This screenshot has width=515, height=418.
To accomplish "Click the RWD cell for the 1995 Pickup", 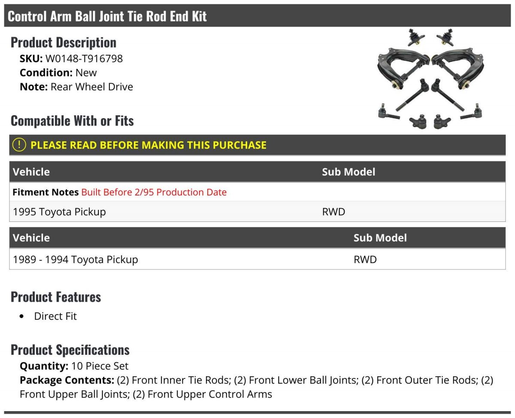I will click(x=333, y=212).
